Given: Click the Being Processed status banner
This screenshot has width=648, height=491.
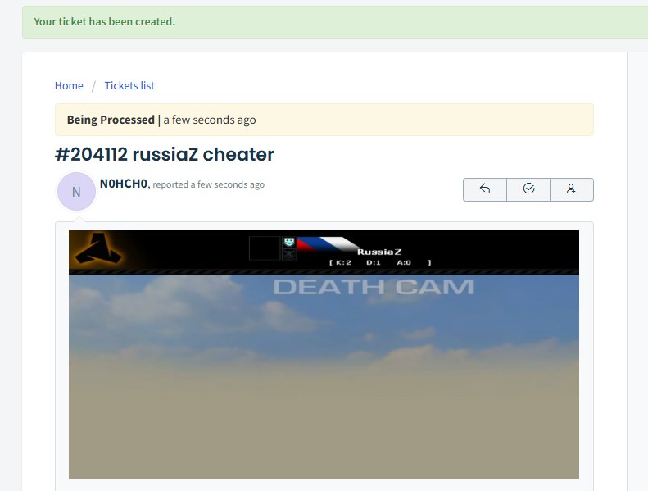Looking at the screenshot, I should [324, 120].
